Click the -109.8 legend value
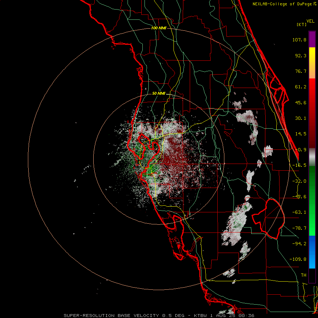The image size is (318, 318). pos(298,259)
